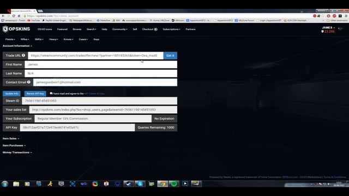Open the Featured nav item

(x=62, y=29)
